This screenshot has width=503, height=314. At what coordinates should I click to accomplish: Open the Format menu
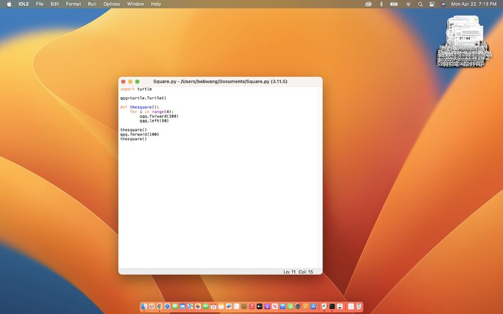click(74, 4)
